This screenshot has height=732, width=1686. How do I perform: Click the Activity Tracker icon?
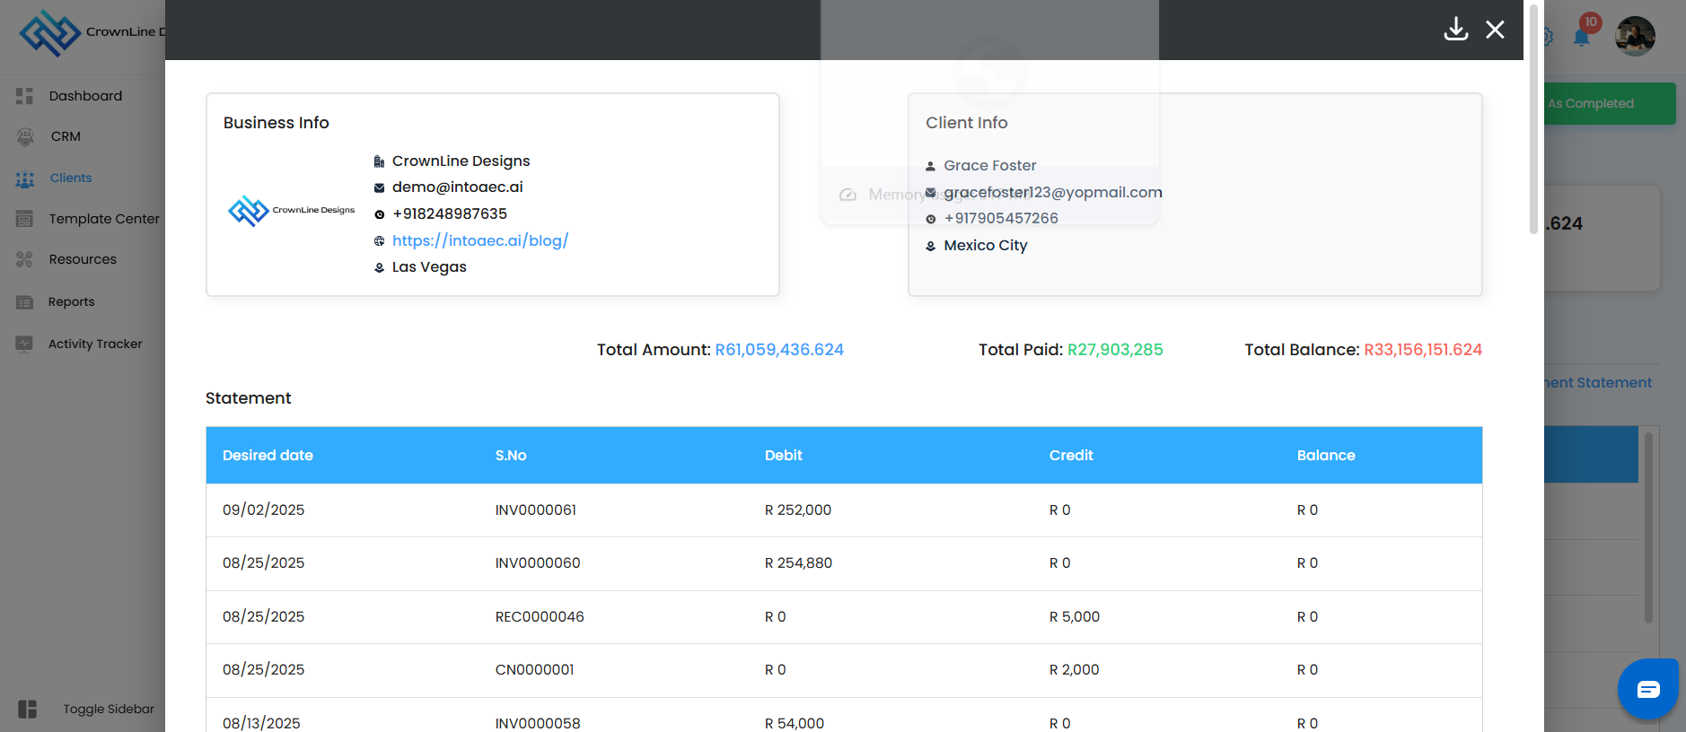tap(25, 344)
